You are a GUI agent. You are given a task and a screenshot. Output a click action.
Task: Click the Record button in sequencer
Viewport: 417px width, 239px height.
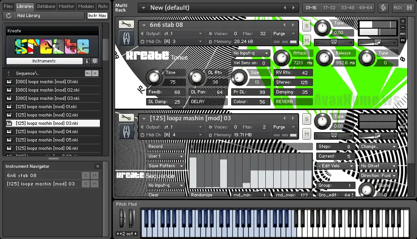point(166,147)
